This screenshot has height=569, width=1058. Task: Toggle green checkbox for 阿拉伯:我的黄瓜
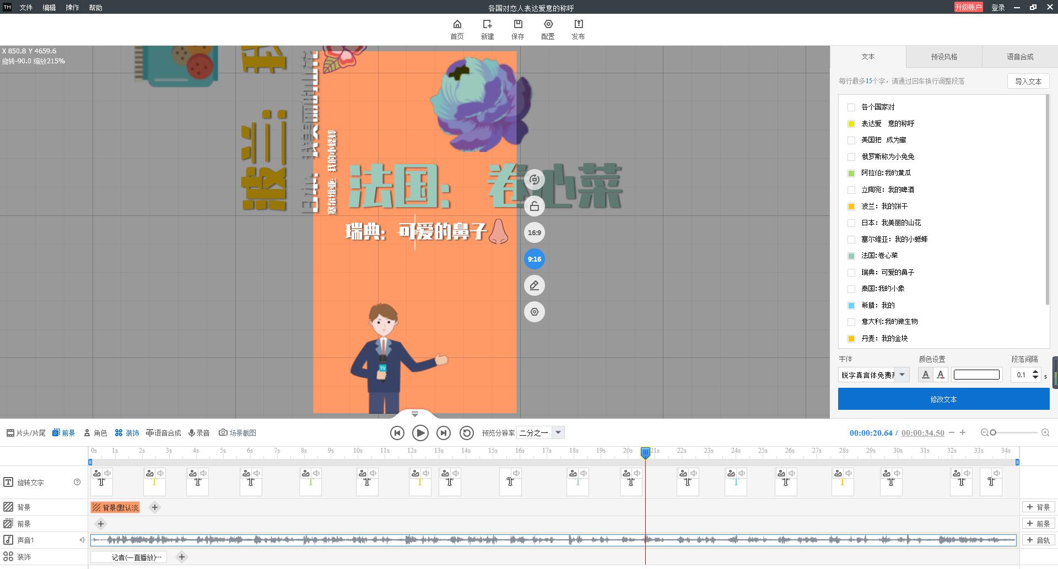click(851, 174)
